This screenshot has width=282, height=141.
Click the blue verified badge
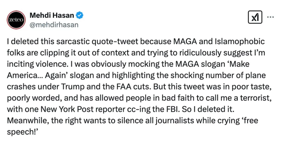click(x=80, y=16)
